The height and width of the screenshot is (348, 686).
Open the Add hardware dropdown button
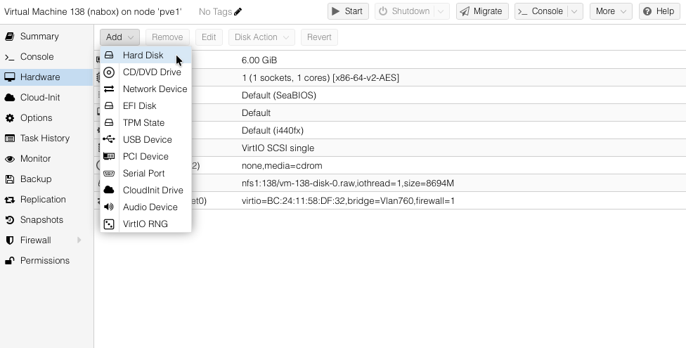click(x=119, y=37)
